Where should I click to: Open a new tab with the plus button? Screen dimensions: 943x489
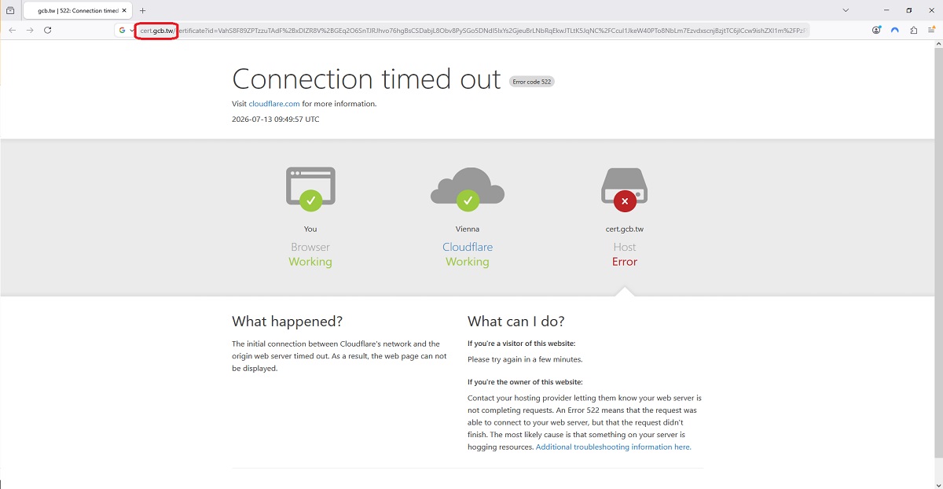coord(142,10)
